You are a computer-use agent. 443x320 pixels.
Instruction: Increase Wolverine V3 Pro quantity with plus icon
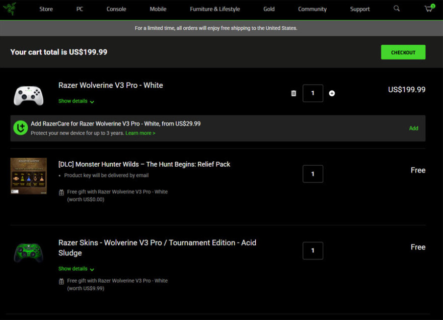[x=332, y=93]
